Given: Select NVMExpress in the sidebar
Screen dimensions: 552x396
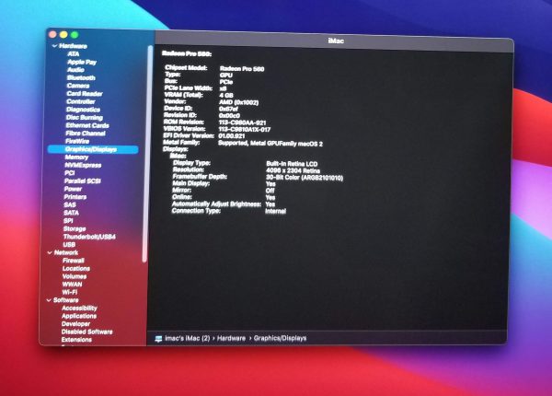Looking at the screenshot, I should [x=83, y=164].
